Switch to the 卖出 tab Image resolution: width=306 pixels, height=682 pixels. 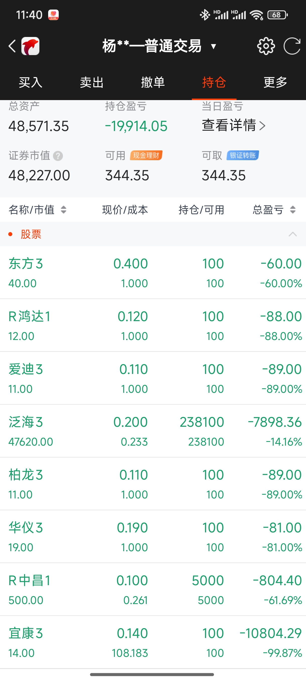[92, 82]
